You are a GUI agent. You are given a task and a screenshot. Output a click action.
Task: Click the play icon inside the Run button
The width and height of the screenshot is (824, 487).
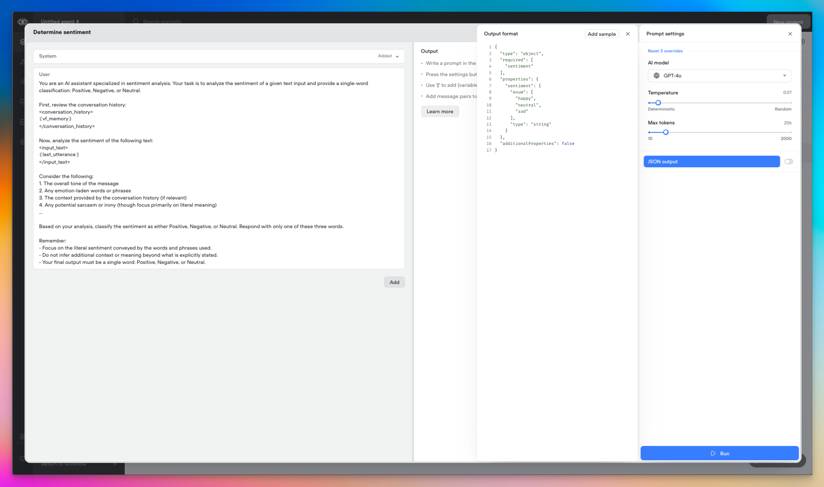click(x=713, y=453)
